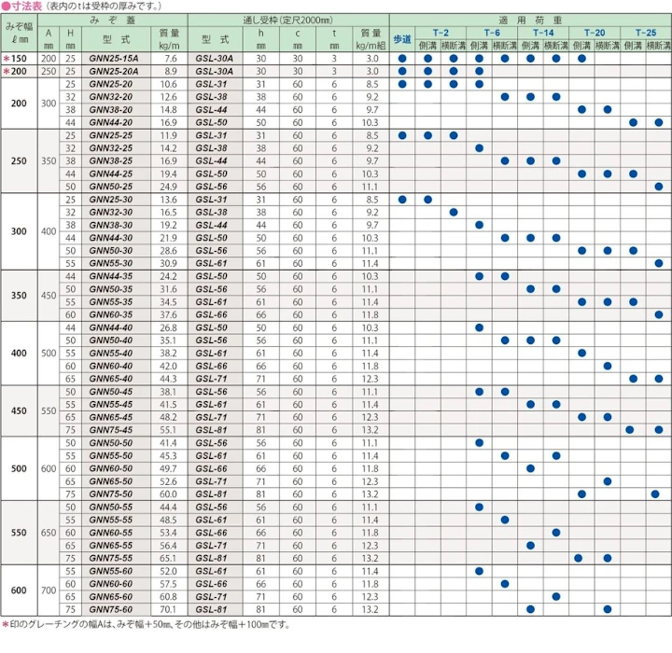Click the footnote about grating width A

point(147,625)
